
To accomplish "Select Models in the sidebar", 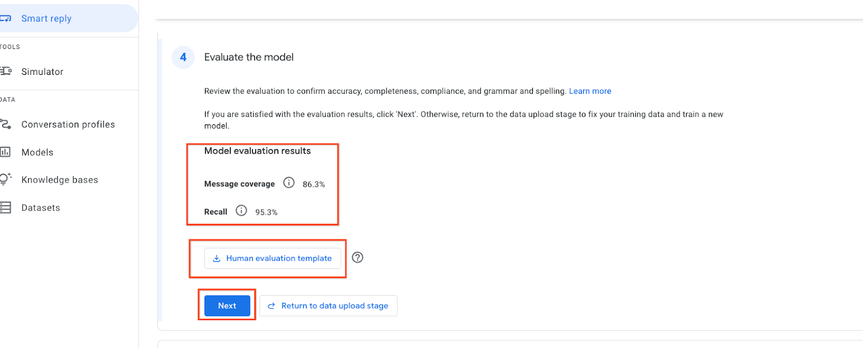I will pyautogui.click(x=37, y=152).
